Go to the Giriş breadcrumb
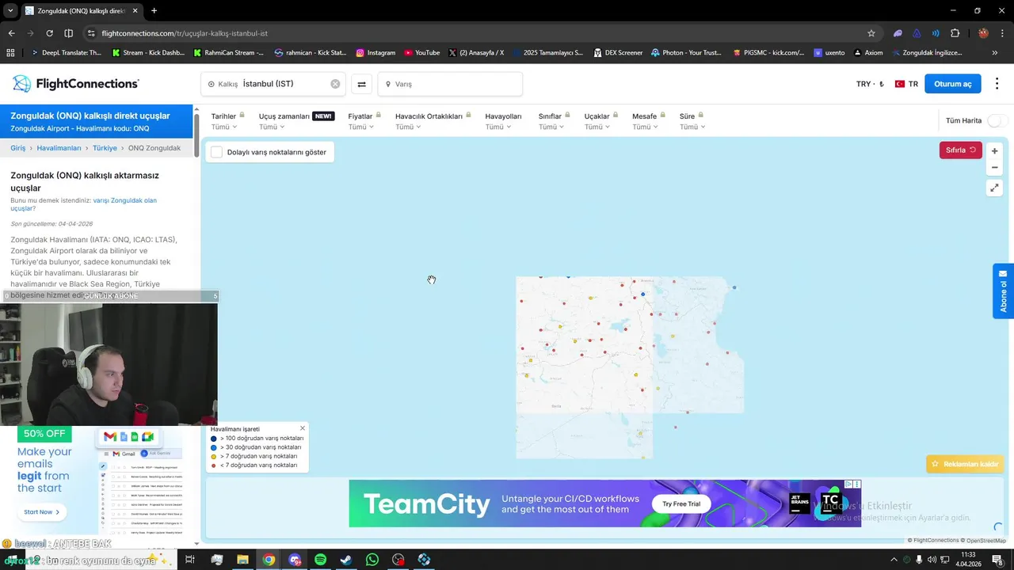The width and height of the screenshot is (1014, 570). point(18,148)
